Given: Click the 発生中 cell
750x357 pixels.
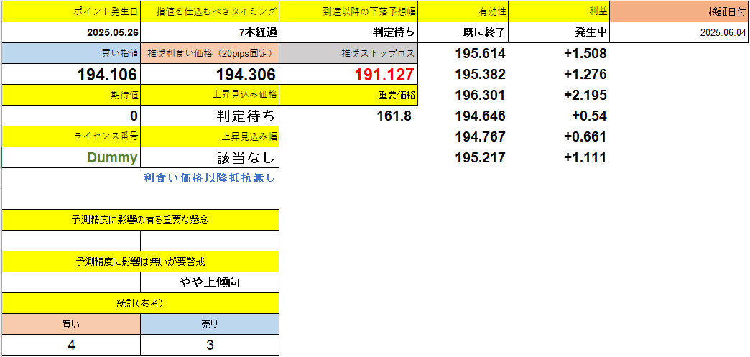Looking at the screenshot, I should tap(560, 32).
